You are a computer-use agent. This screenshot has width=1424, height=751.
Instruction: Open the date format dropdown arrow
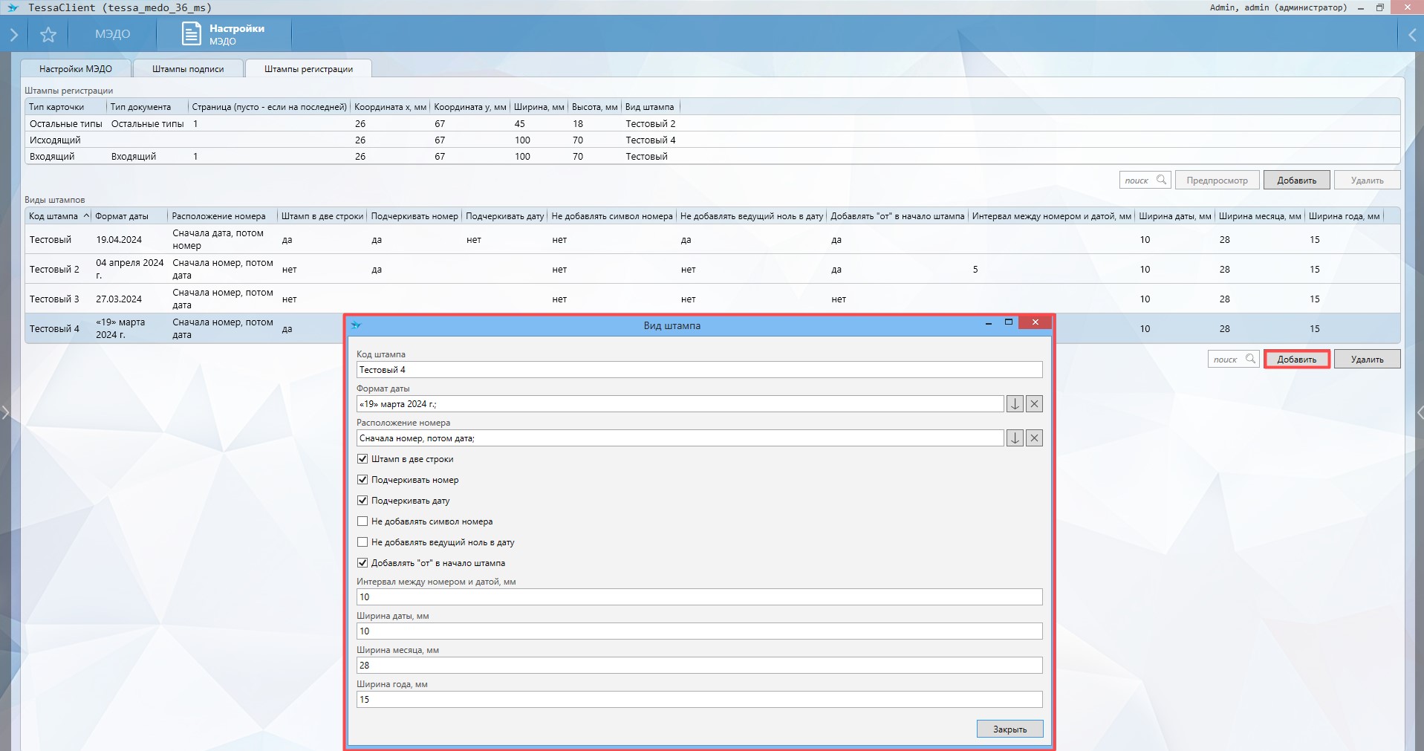pos(1015,404)
